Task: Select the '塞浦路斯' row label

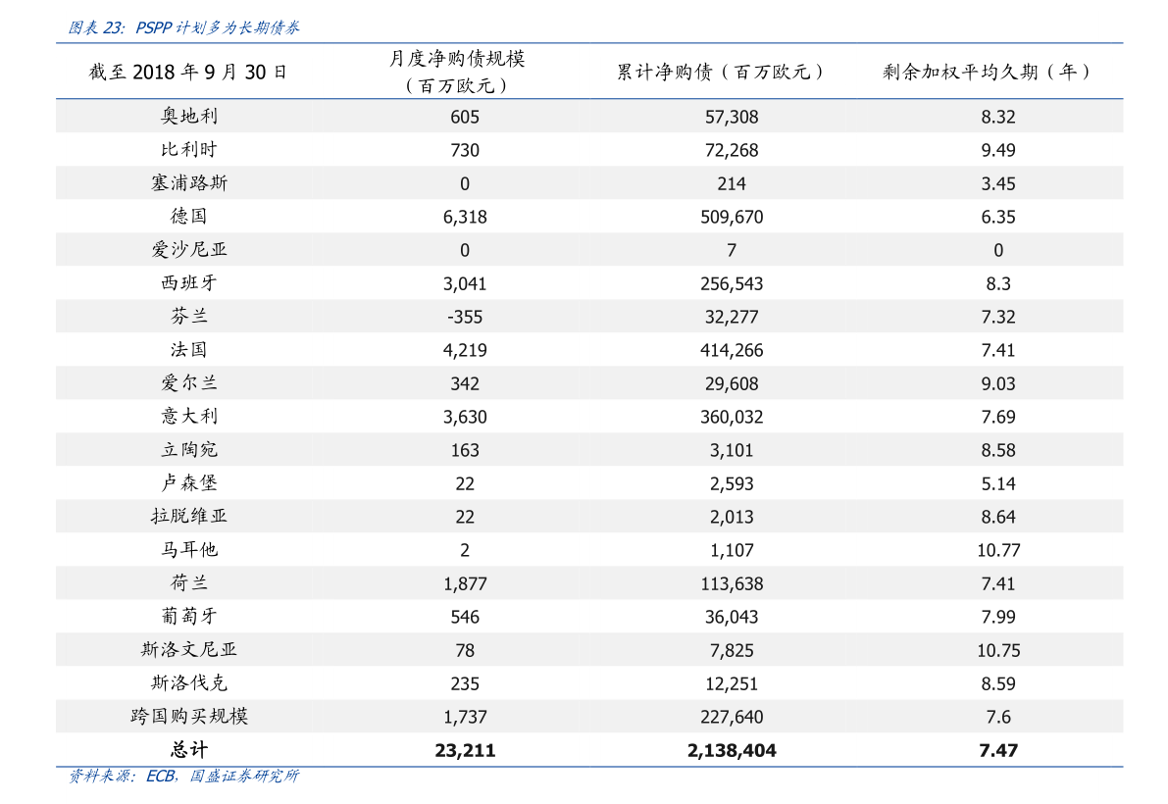Action: pyautogui.click(x=188, y=183)
